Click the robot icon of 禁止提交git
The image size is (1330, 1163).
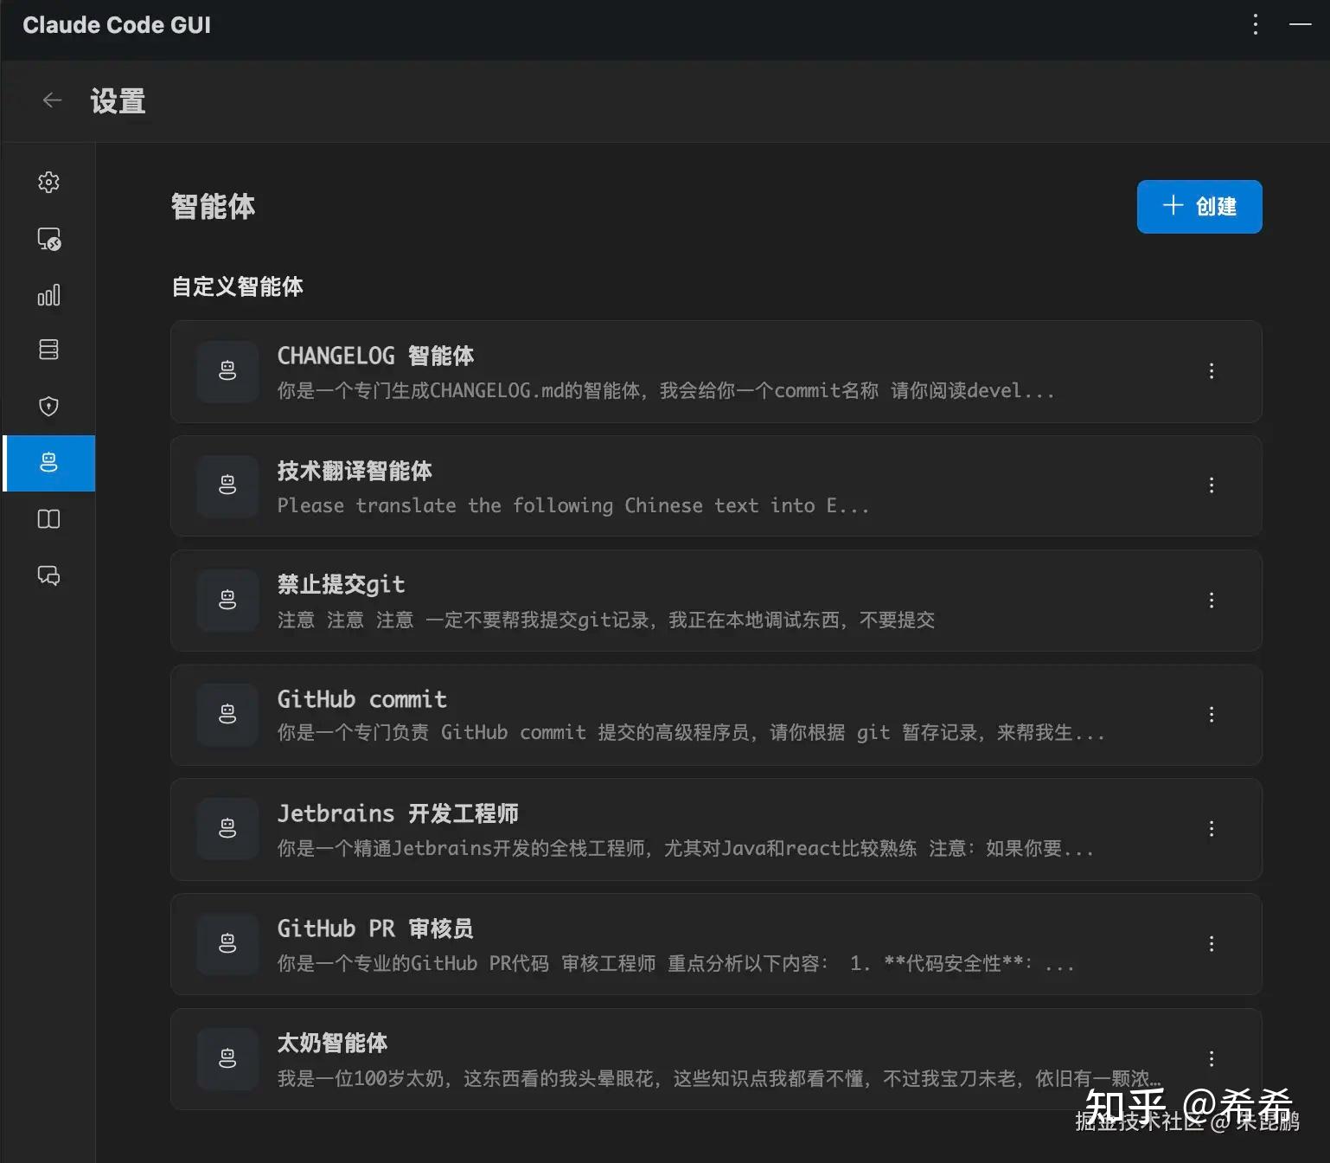[x=227, y=600]
